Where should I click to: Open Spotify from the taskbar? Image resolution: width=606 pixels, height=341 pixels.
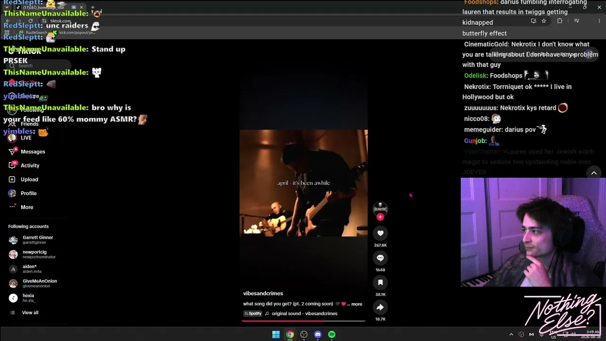(331, 334)
